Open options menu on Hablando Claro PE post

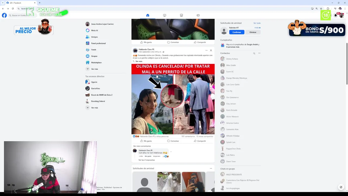click(x=206, y=50)
